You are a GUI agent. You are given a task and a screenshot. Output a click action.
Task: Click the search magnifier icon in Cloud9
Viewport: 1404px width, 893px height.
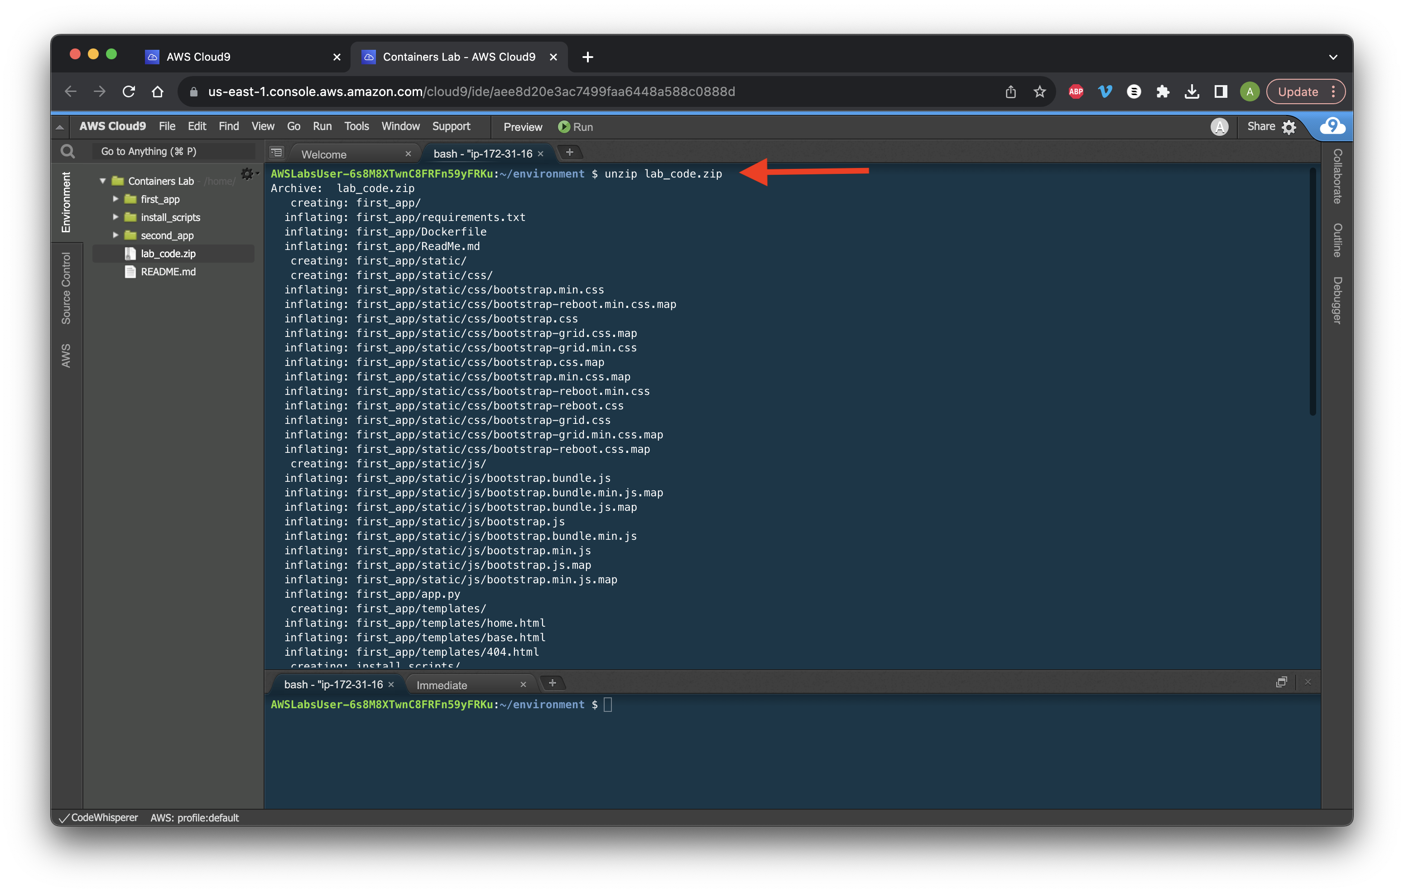point(67,152)
